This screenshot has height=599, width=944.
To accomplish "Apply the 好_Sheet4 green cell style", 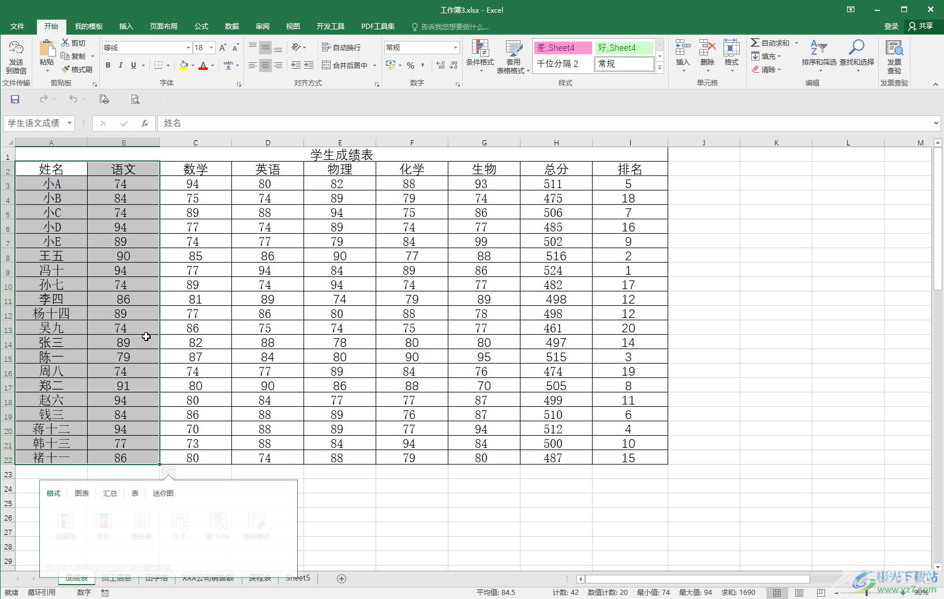I will pos(624,48).
